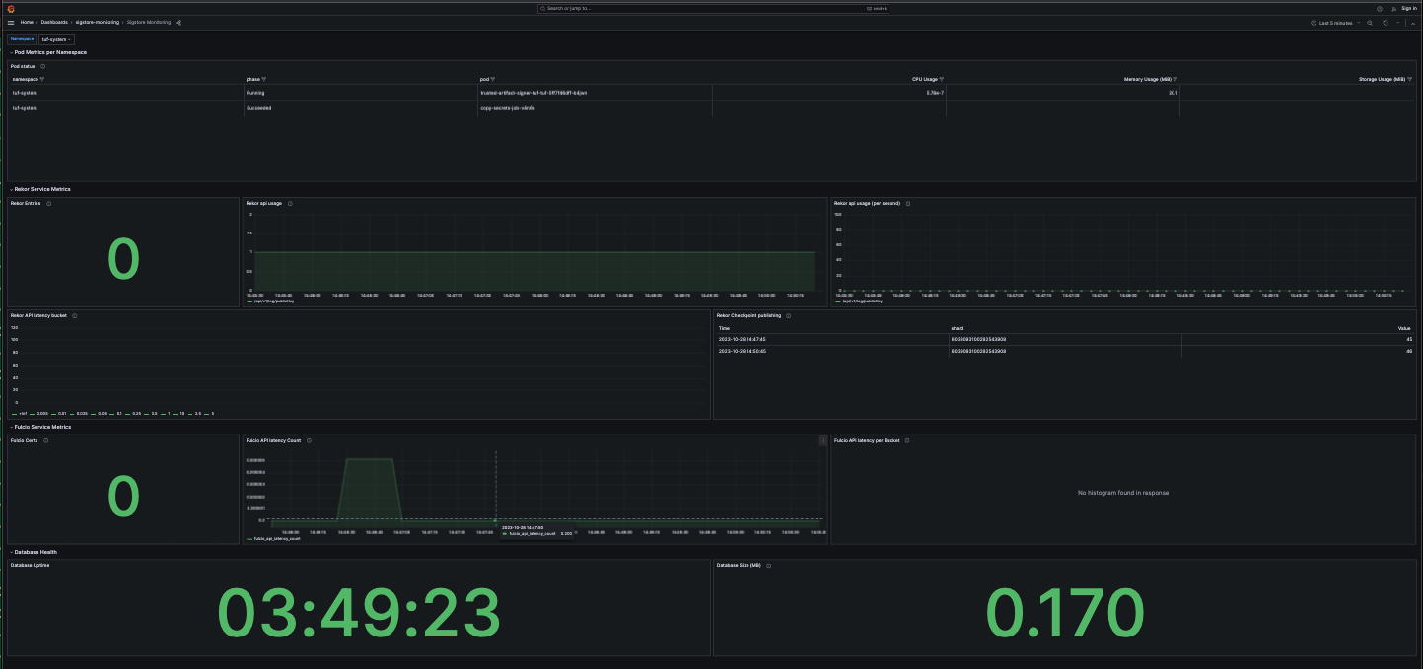This screenshot has width=1423, height=669.
Task: Click the Grafana logo icon
Action: (11, 8)
